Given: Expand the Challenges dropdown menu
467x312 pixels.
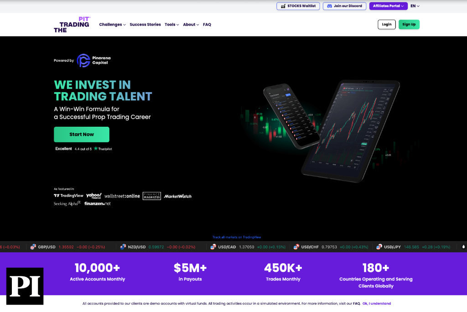Looking at the screenshot, I should [x=112, y=25].
